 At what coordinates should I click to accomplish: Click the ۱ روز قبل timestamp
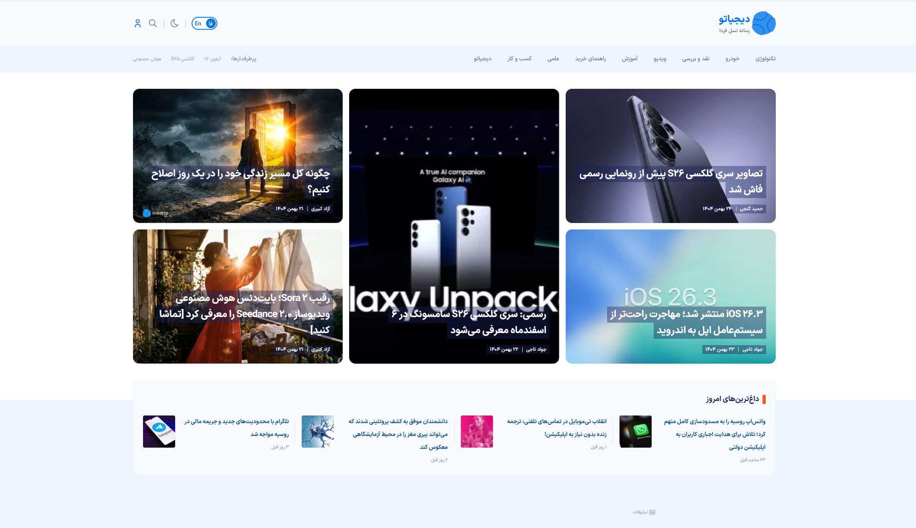tap(599, 447)
